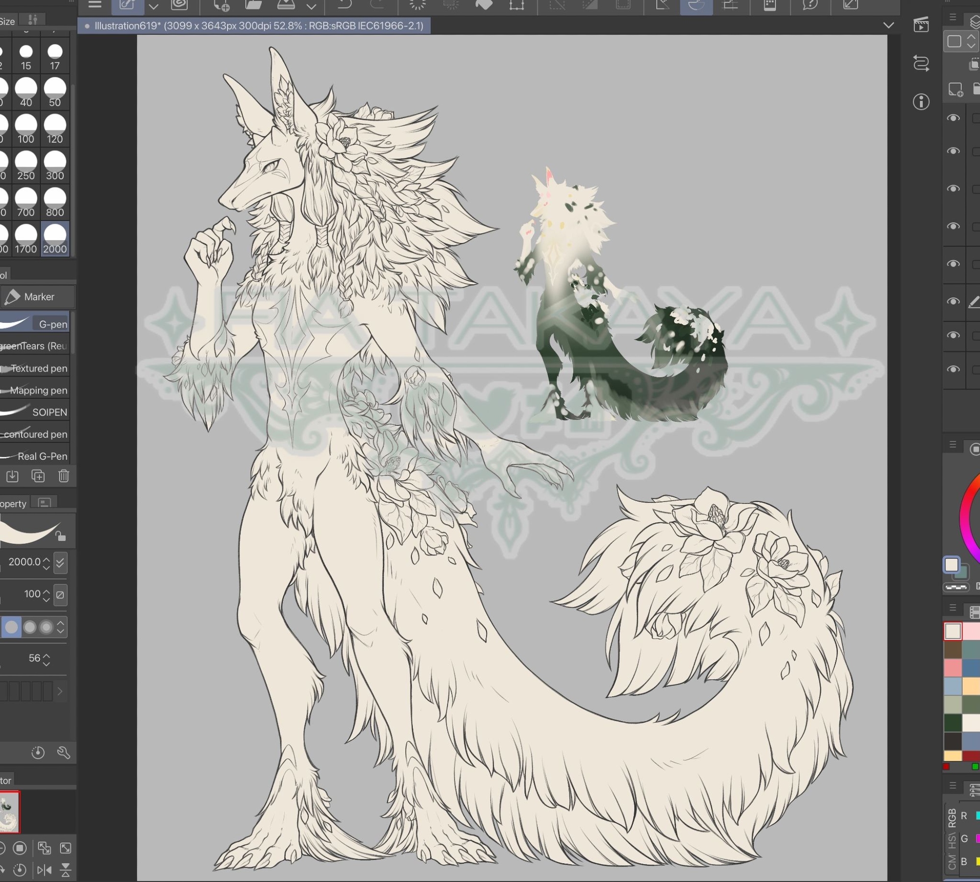Hide the topmost layer's eye icon
This screenshot has width=980, height=882.
953,118
